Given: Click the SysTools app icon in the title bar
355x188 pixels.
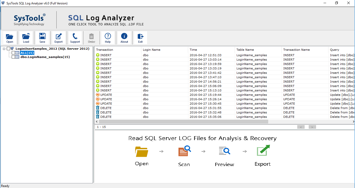Looking at the screenshot, I should pos(3,3).
